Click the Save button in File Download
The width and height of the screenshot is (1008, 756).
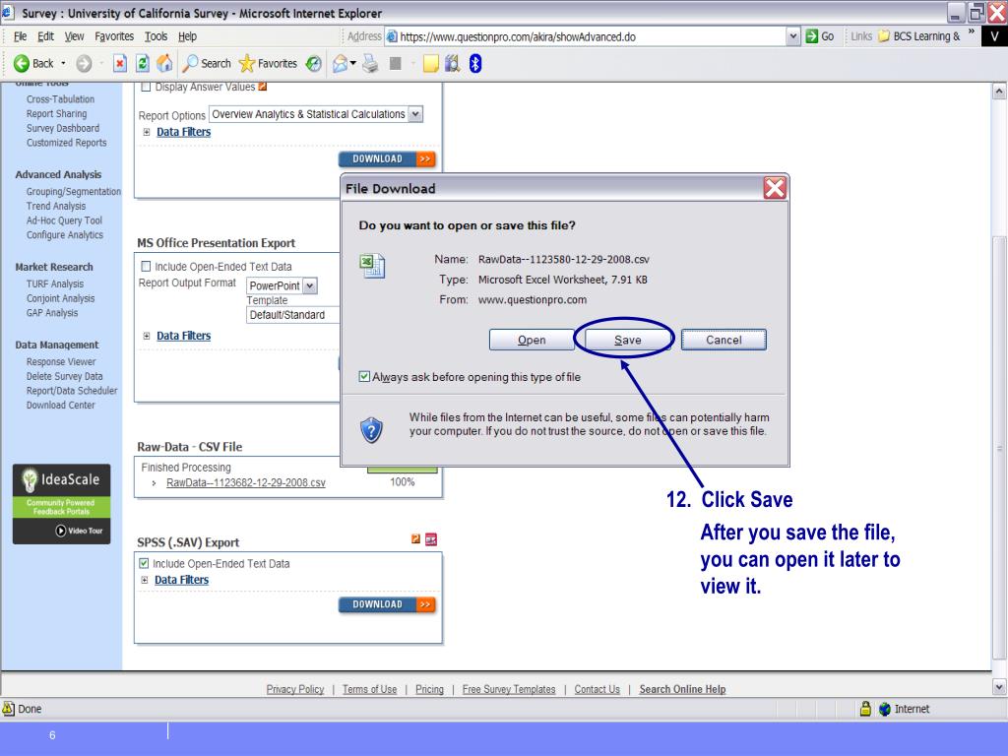pyautogui.click(x=627, y=340)
